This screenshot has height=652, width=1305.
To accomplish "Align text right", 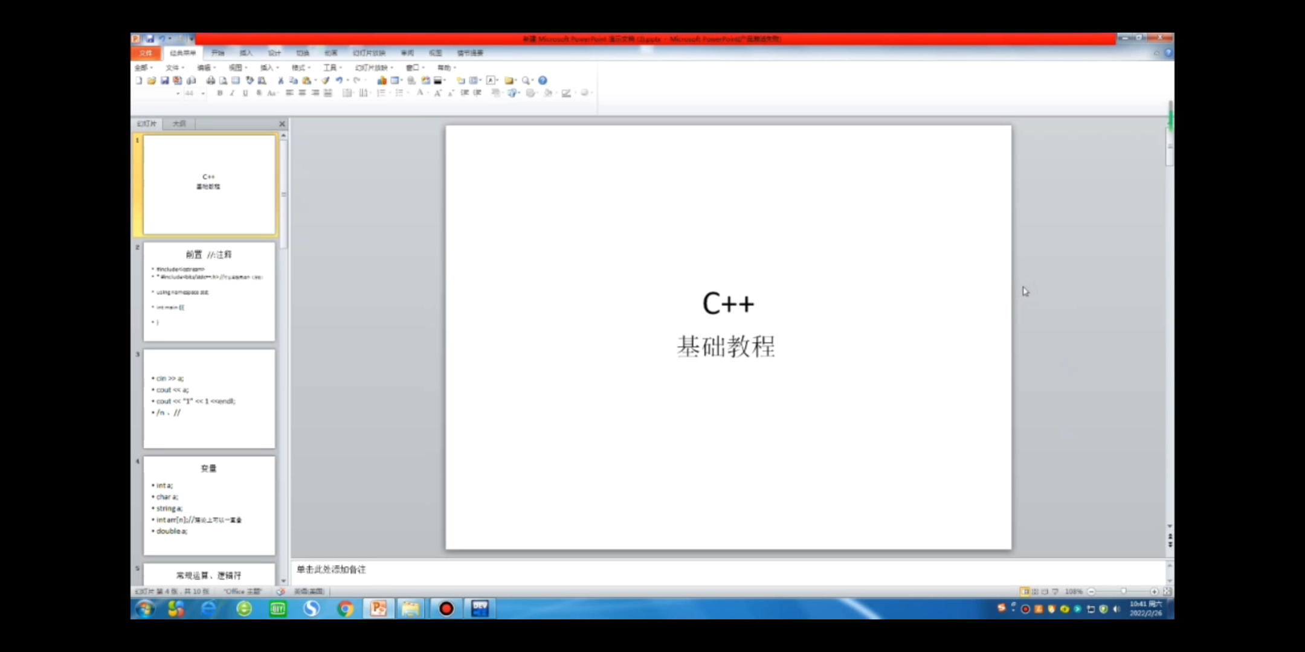I will pyautogui.click(x=315, y=93).
